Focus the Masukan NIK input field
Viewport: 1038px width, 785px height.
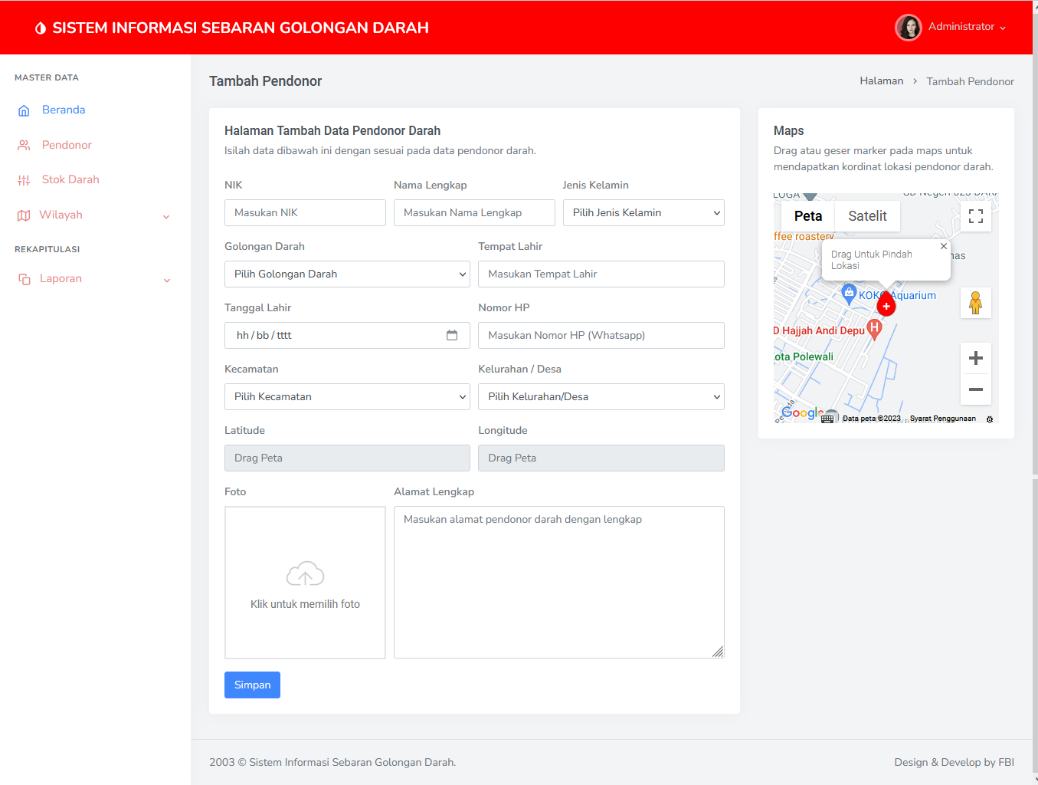305,213
